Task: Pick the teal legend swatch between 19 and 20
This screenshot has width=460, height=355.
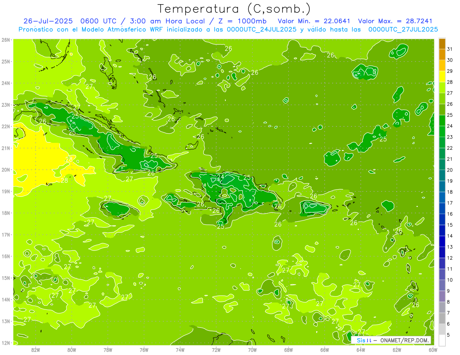Action: point(442,175)
